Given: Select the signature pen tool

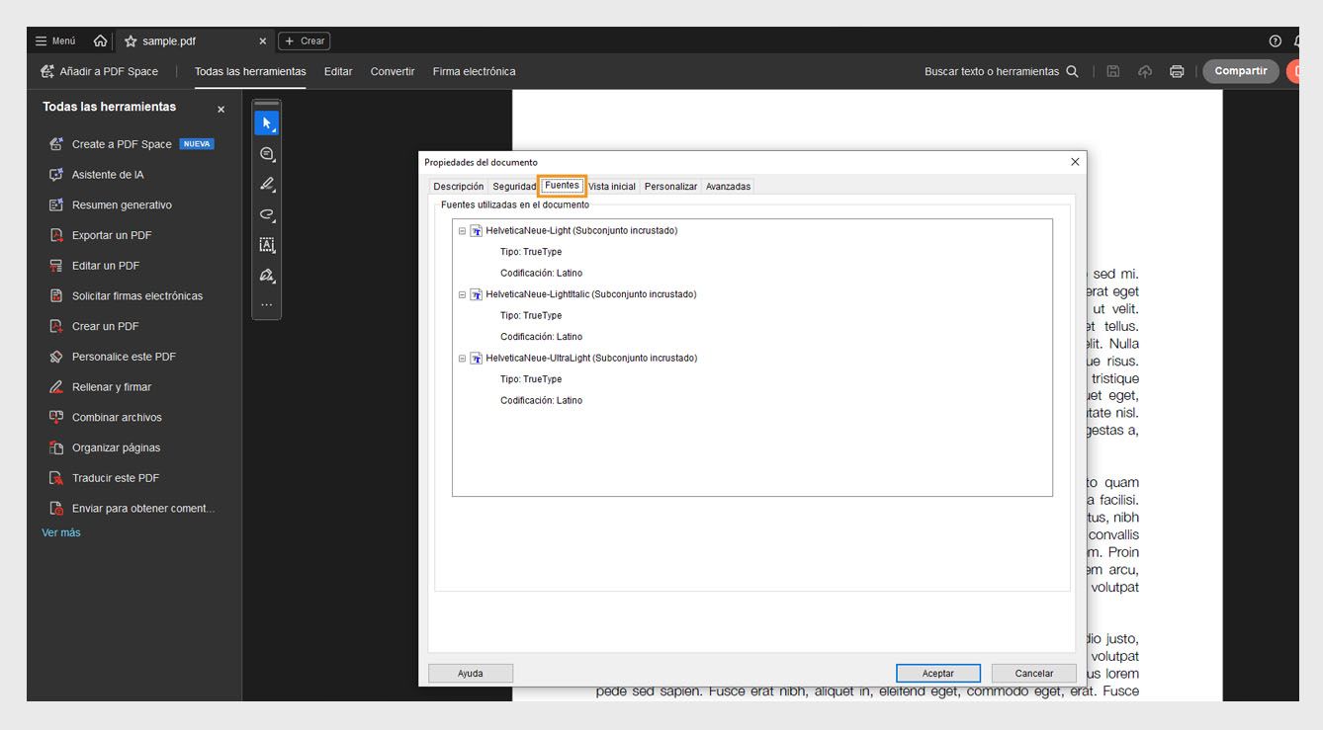Looking at the screenshot, I should [266, 276].
